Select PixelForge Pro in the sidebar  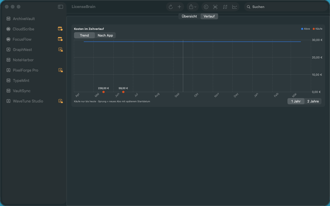coord(34,70)
